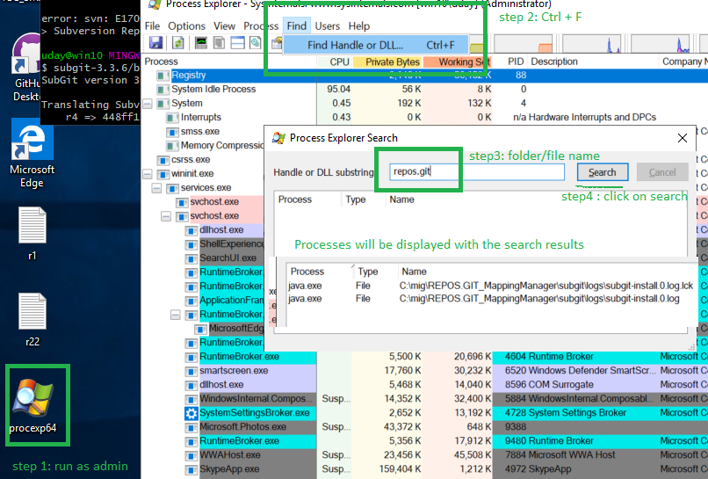708x479 pixels.
Task: Select the System Idle Process row
Action: (424, 89)
